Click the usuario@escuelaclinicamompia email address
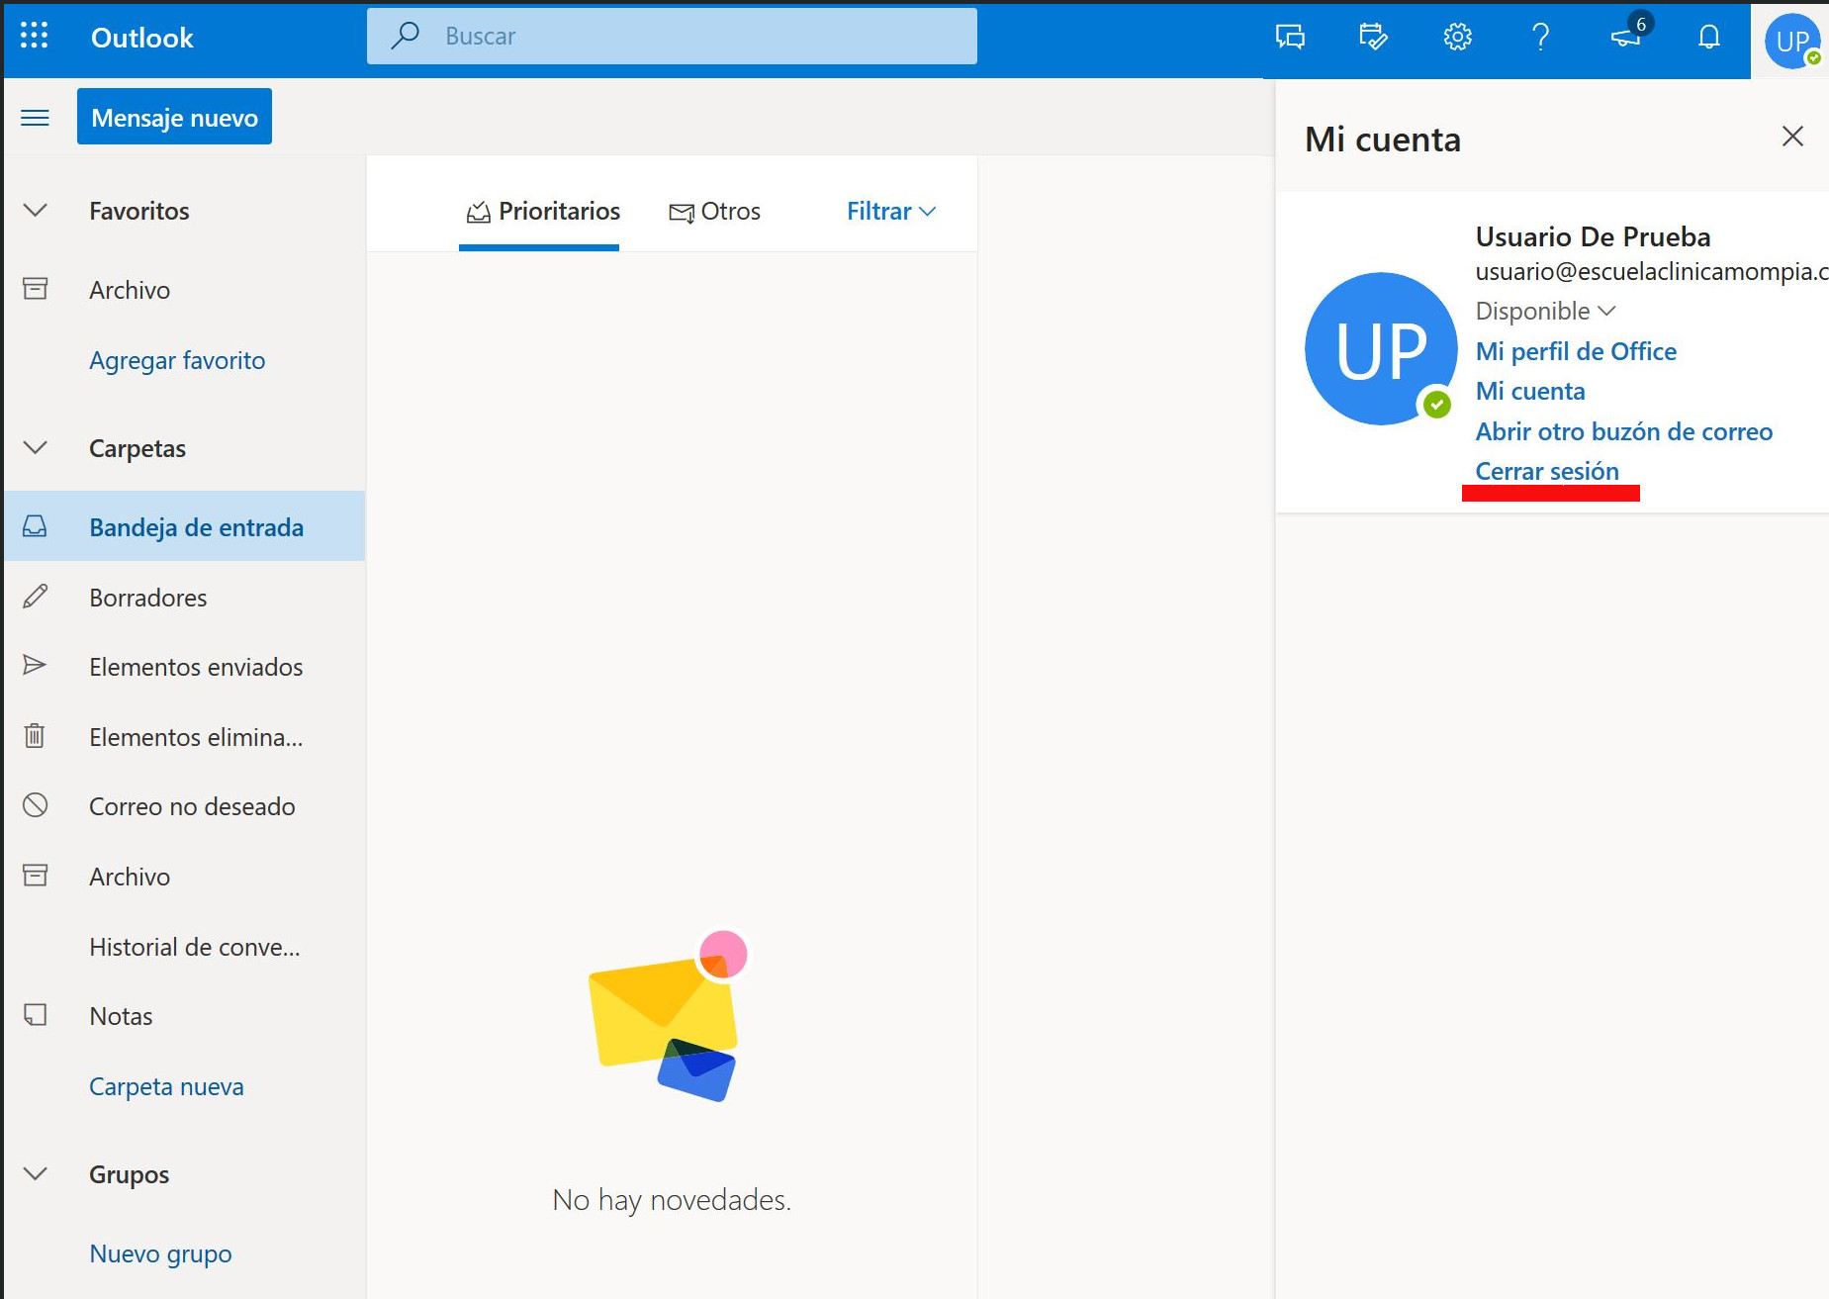 [1651, 271]
